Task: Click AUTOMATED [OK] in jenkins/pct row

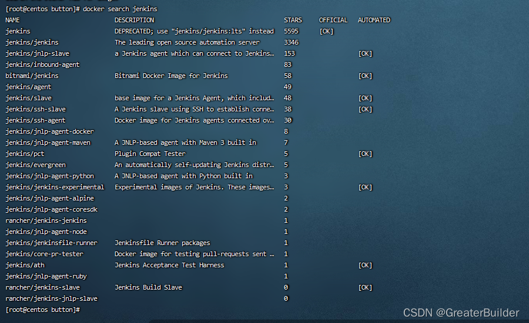Action: click(365, 154)
